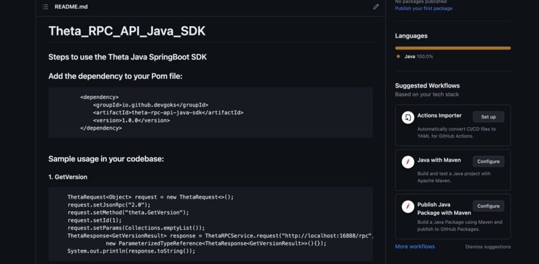The width and height of the screenshot is (539, 264).
Task: Open the More workflows link
Action: point(415,247)
